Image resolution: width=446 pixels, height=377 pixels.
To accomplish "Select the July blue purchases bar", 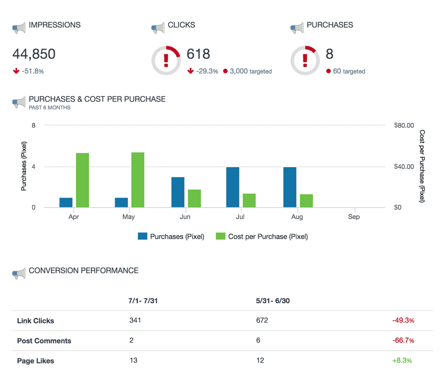I will tap(233, 187).
